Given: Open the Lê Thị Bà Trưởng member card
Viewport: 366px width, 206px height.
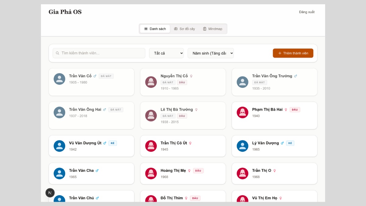Looking at the screenshot, I should click(183, 116).
